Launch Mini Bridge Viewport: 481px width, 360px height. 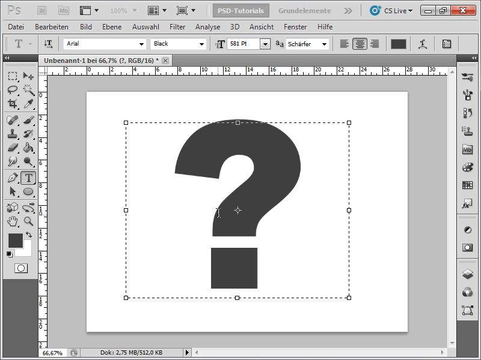(64, 11)
